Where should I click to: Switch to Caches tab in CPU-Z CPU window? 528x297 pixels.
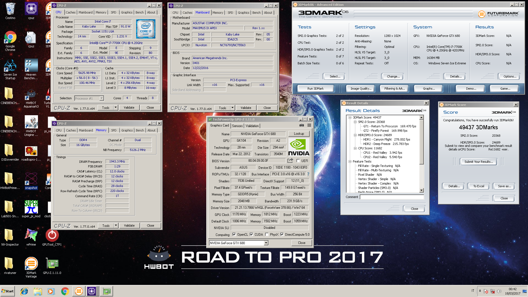[70, 12]
